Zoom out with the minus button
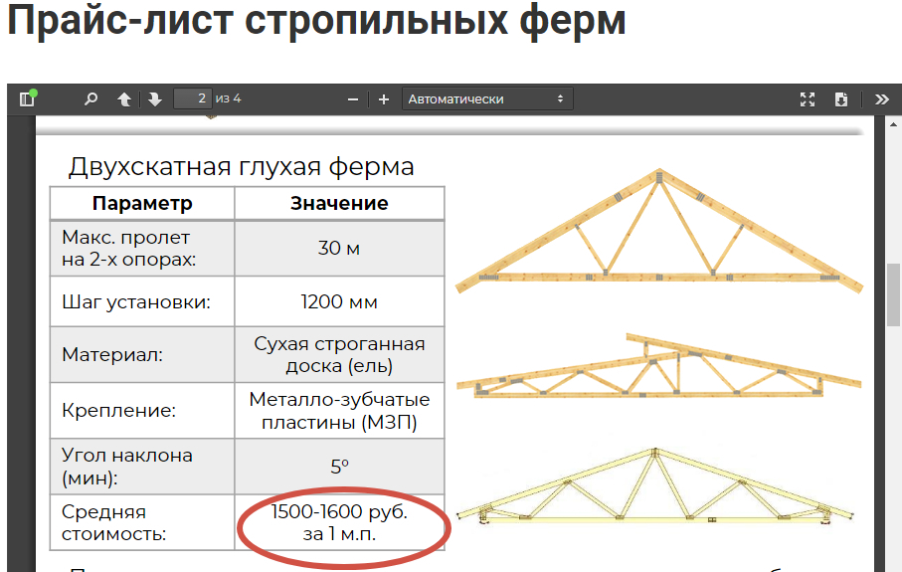The width and height of the screenshot is (902, 572). (353, 99)
